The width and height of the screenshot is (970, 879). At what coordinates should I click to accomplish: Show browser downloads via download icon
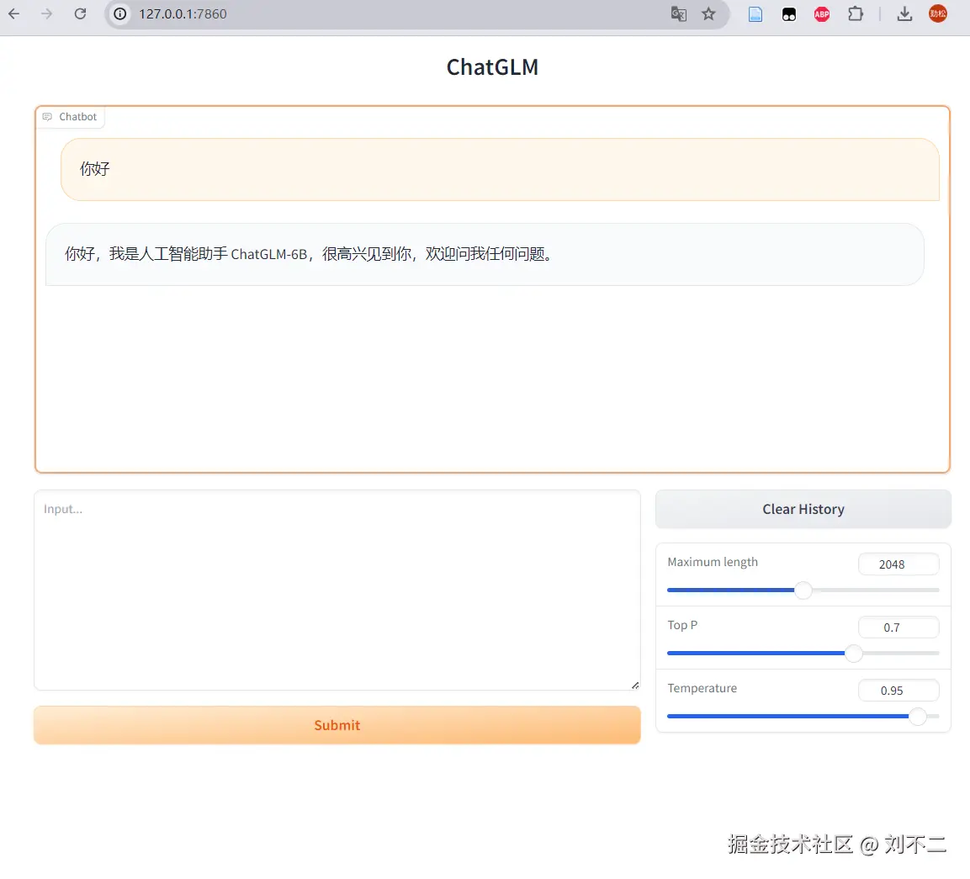click(904, 13)
